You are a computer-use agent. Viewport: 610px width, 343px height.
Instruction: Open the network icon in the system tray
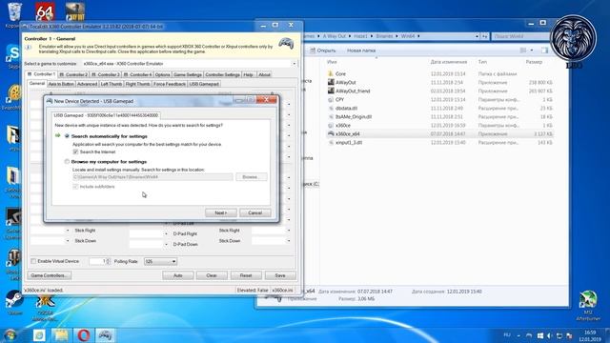[559, 335]
